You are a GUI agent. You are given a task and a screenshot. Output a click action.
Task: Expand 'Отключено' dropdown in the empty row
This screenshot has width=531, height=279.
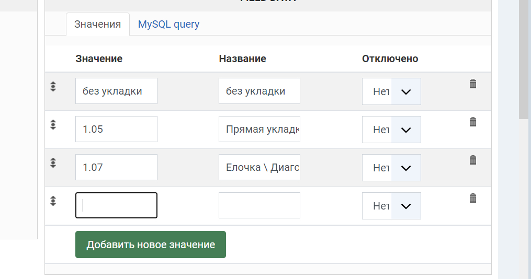coord(391,206)
